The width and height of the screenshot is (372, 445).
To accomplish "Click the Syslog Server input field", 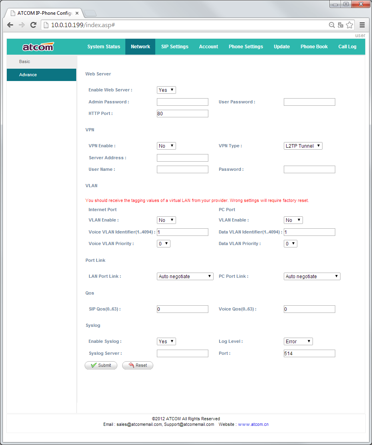I will pos(182,354).
